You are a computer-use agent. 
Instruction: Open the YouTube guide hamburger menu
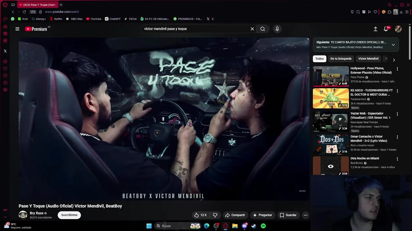coord(17,29)
